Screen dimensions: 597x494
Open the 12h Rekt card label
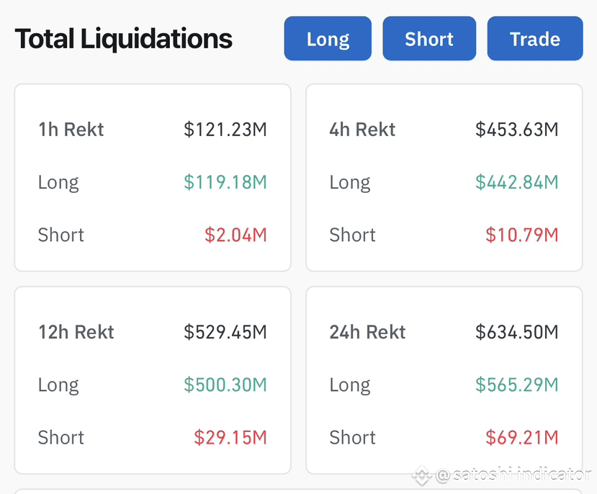[x=76, y=332]
